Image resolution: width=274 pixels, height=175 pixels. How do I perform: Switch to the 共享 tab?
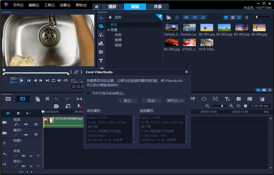pos(158,6)
